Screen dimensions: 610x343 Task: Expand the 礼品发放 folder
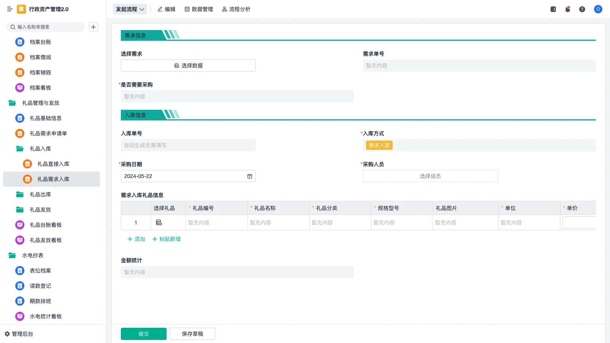(20, 210)
